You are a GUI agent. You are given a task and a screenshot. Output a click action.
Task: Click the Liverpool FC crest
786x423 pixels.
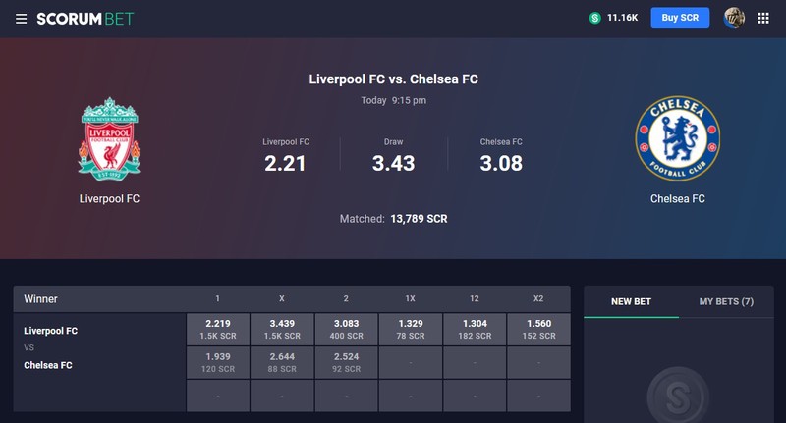(x=110, y=139)
